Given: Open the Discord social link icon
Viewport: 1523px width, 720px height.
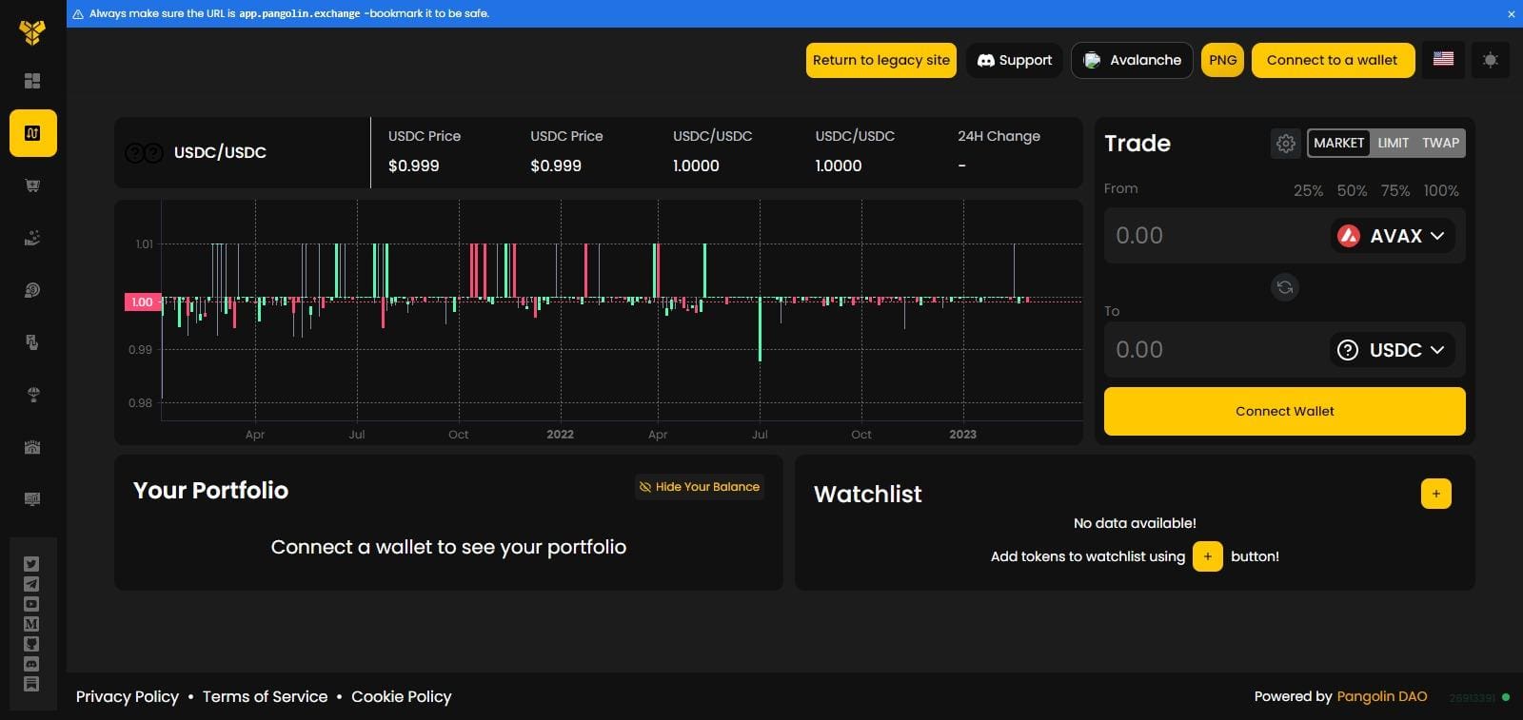Looking at the screenshot, I should [x=31, y=664].
